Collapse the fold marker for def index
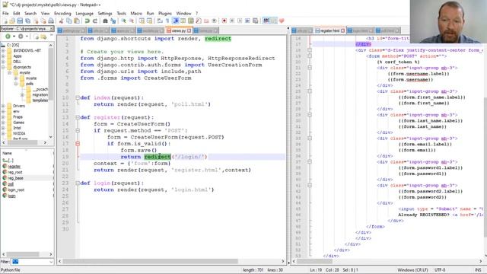 click(78, 97)
